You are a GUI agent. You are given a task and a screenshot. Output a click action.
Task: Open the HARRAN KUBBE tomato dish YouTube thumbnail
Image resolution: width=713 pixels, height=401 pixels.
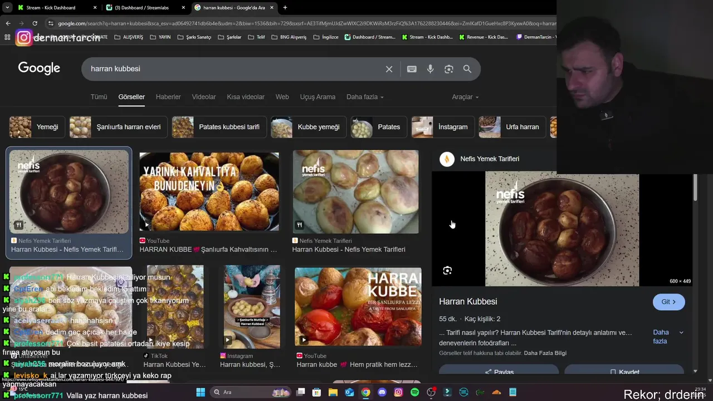click(358, 306)
